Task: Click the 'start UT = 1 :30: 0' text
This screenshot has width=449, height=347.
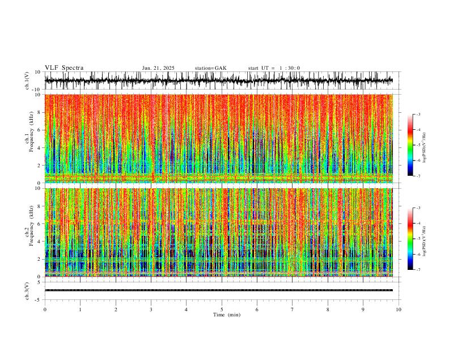Action: (x=274, y=68)
